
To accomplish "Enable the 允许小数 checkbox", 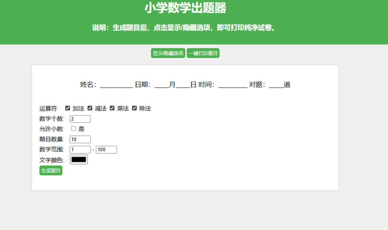I will 74,129.
